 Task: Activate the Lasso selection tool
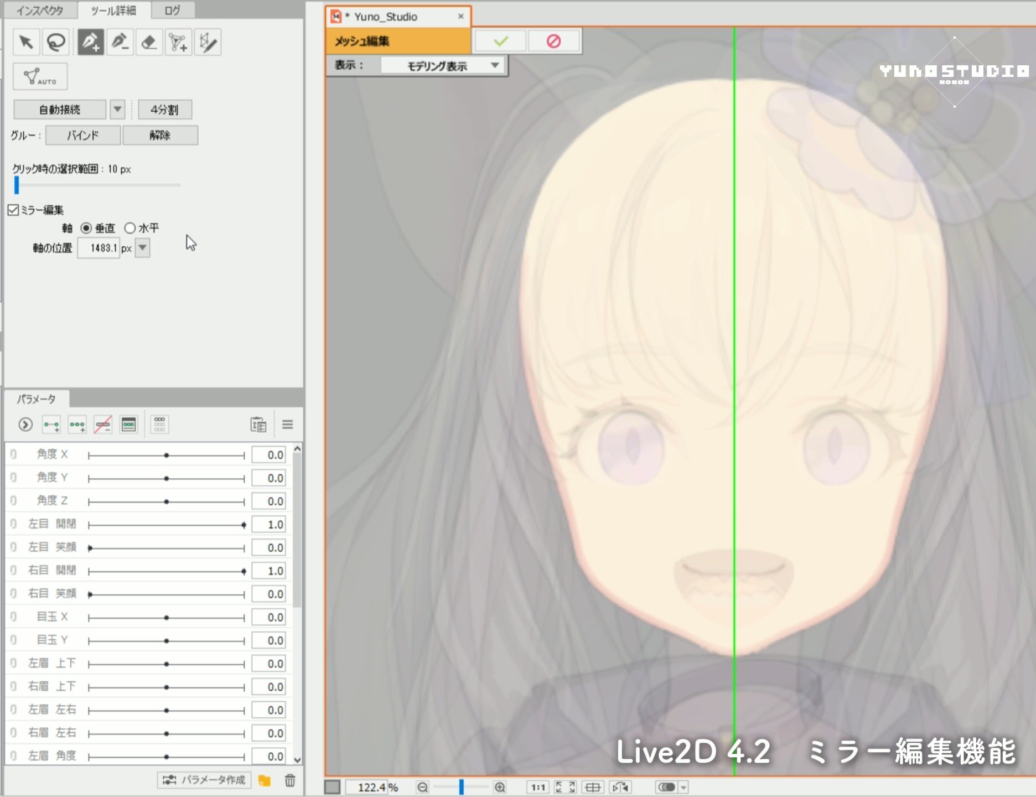pyautogui.click(x=55, y=43)
